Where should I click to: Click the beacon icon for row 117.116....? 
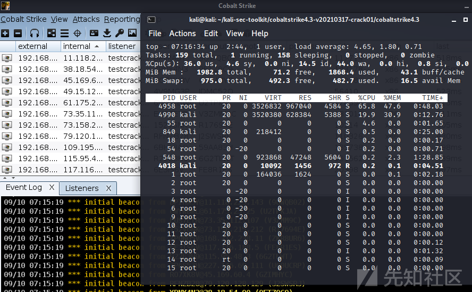tap(7, 169)
